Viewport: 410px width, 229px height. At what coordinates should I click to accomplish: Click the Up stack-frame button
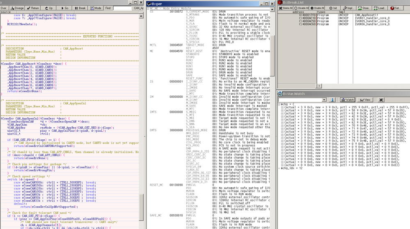[49, 8]
